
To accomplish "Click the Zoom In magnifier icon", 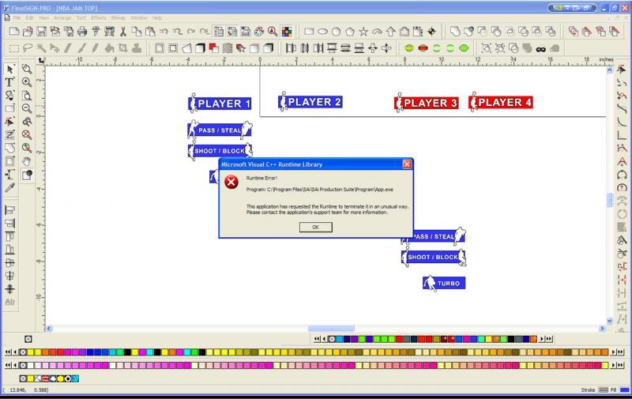I will pos(27,82).
